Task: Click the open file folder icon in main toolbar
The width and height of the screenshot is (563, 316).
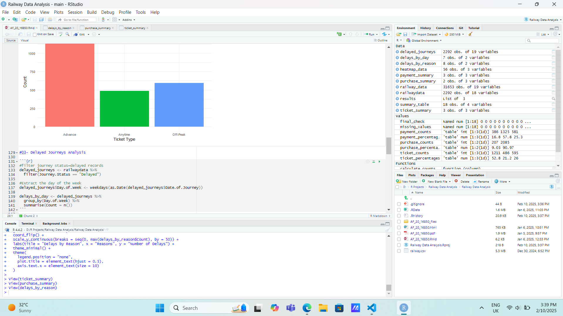Action: click(24, 20)
